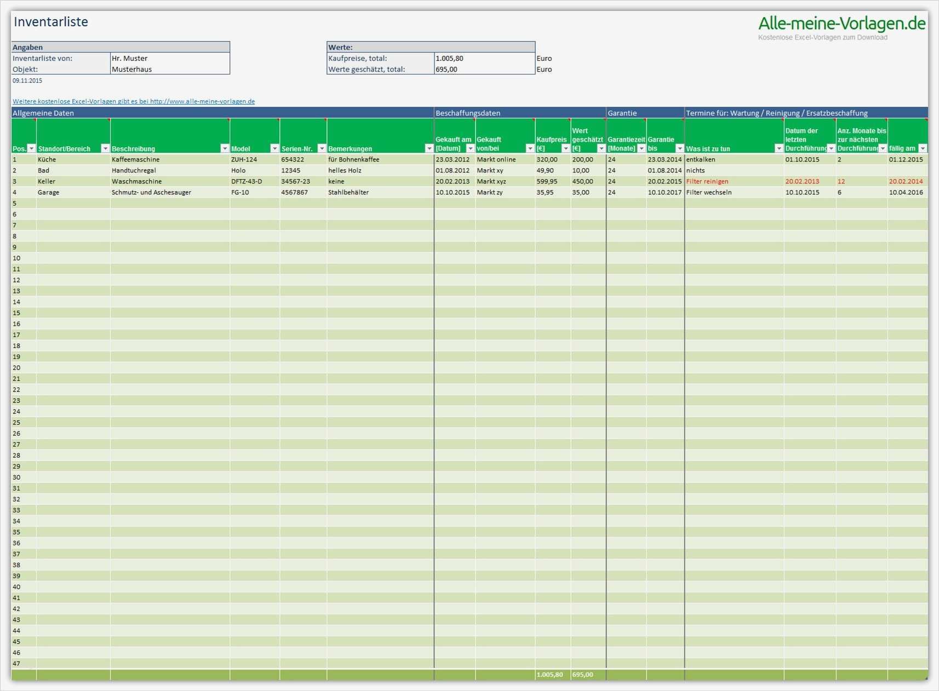Open the Standort/Bereich column filter
939x691 pixels.
[x=105, y=148]
